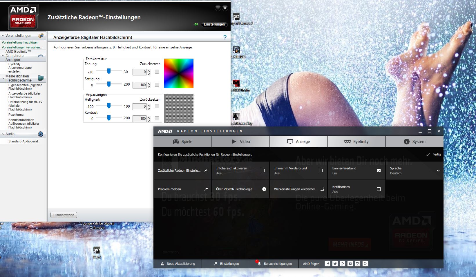
Task: Open the Eyefinity tab in Radeon Einstellungen
Action: (356, 142)
